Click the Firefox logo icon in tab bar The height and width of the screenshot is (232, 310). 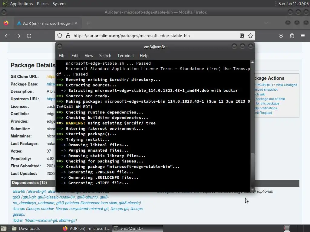(6, 23)
